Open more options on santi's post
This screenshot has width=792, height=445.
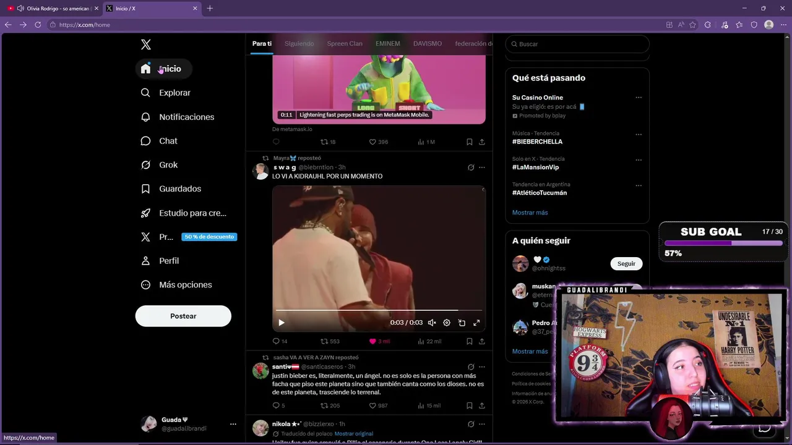[x=482, y=367]
